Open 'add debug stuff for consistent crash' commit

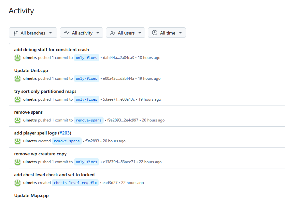(51, 50)
